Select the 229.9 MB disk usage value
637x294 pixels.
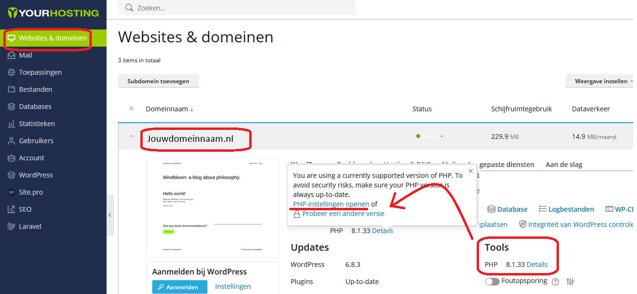click(505, 137)
